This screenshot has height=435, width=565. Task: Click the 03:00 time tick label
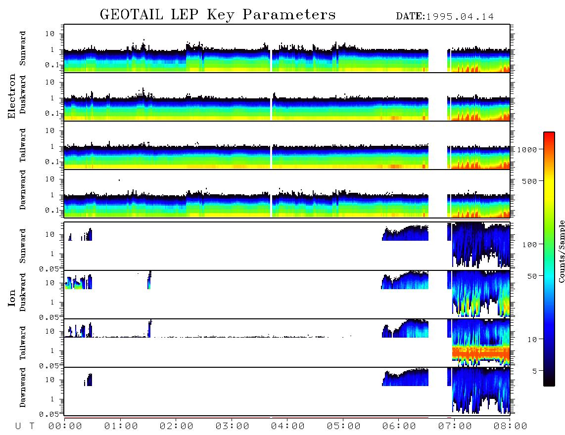point(233,426)
